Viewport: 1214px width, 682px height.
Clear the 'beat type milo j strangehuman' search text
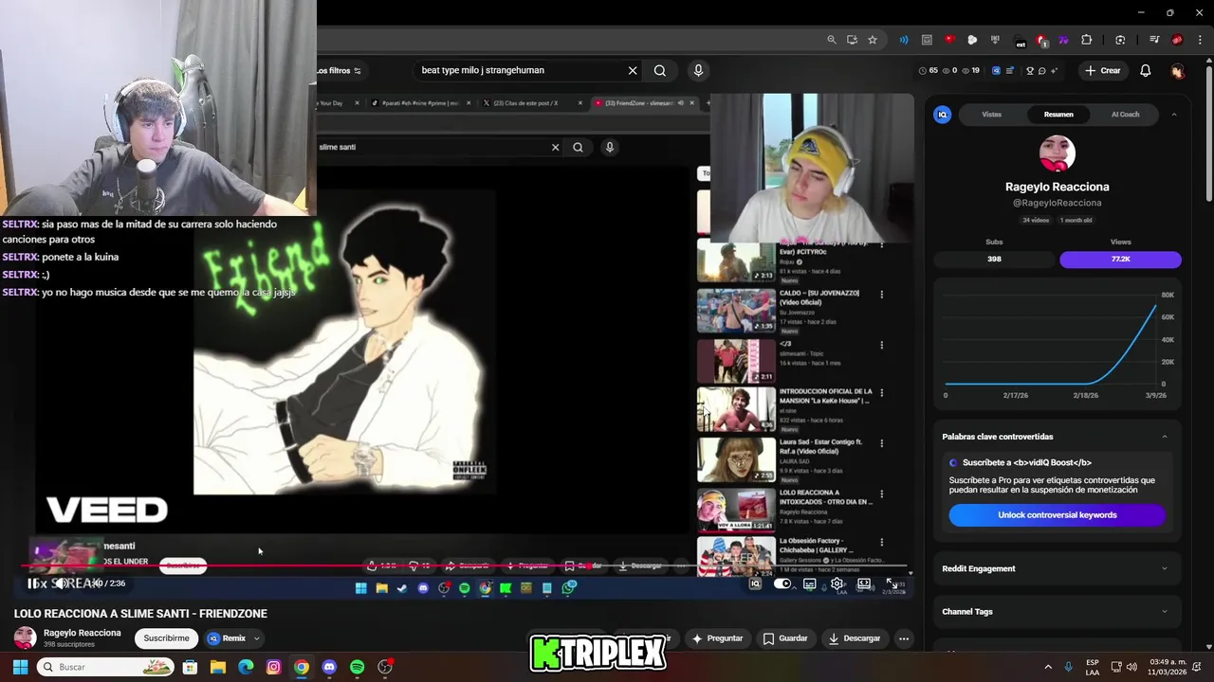(x=633, y=70)
